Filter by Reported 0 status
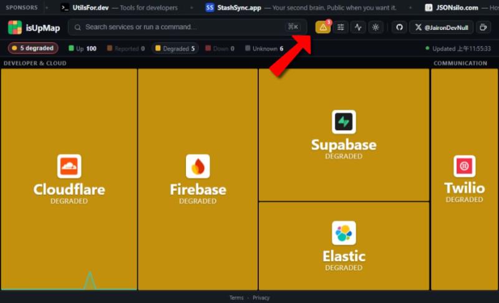Screen dimensions: 499x303 pos(126,49)
